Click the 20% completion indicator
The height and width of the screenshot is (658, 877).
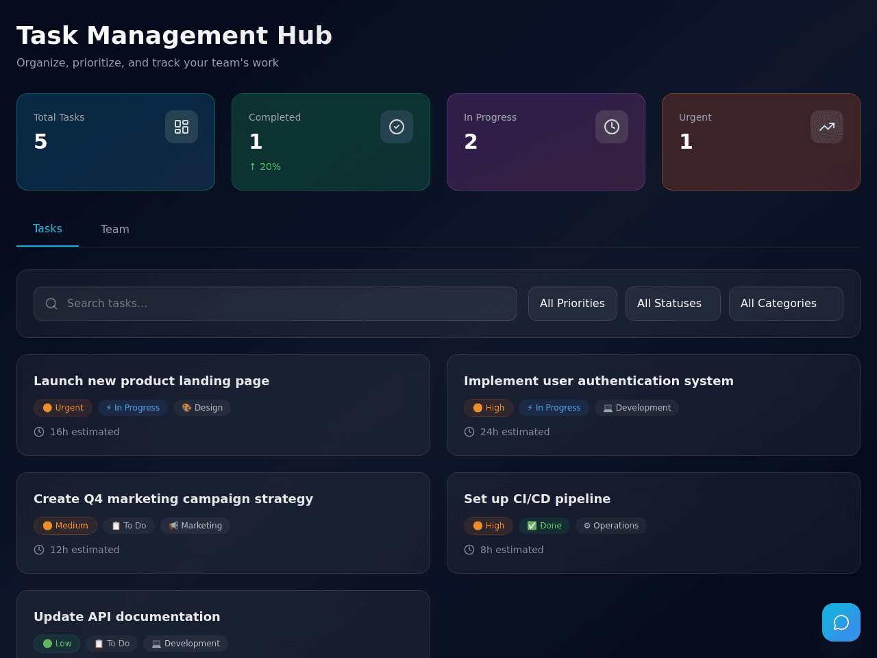tap(265, 167)
